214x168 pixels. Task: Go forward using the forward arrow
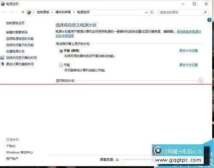[x=11, y=12]
